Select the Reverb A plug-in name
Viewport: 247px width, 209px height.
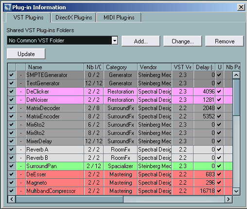[37, 150]
